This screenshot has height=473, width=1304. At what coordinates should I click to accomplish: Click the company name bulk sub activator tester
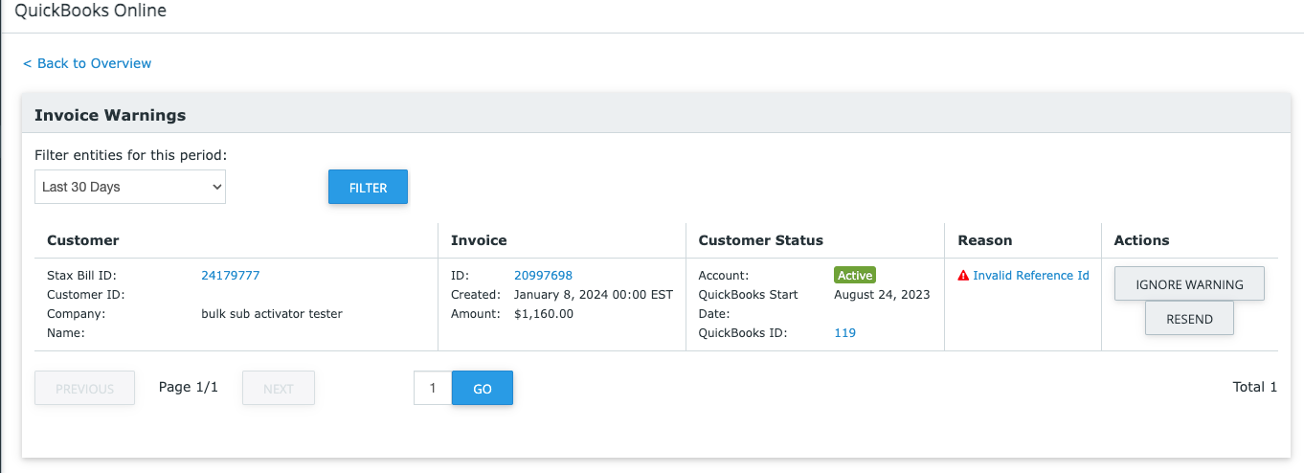point(272,314)
